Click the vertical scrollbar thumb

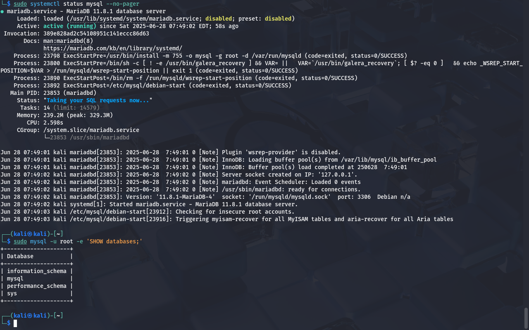(x=526, y=317)
